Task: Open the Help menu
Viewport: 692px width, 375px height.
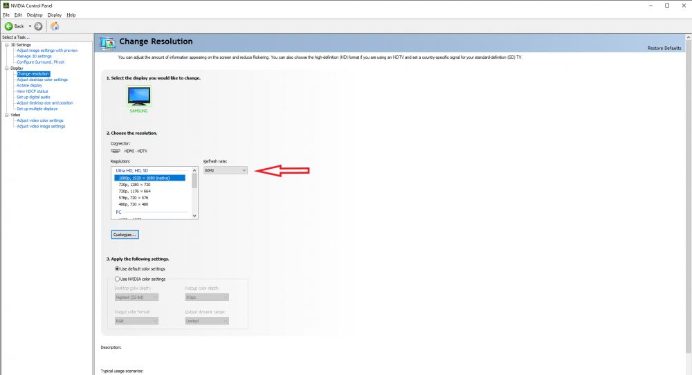Action: pyautogui.click(x=71, y=15)
